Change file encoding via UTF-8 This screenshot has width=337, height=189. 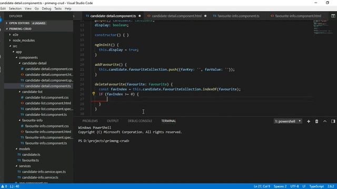(294, 186)
